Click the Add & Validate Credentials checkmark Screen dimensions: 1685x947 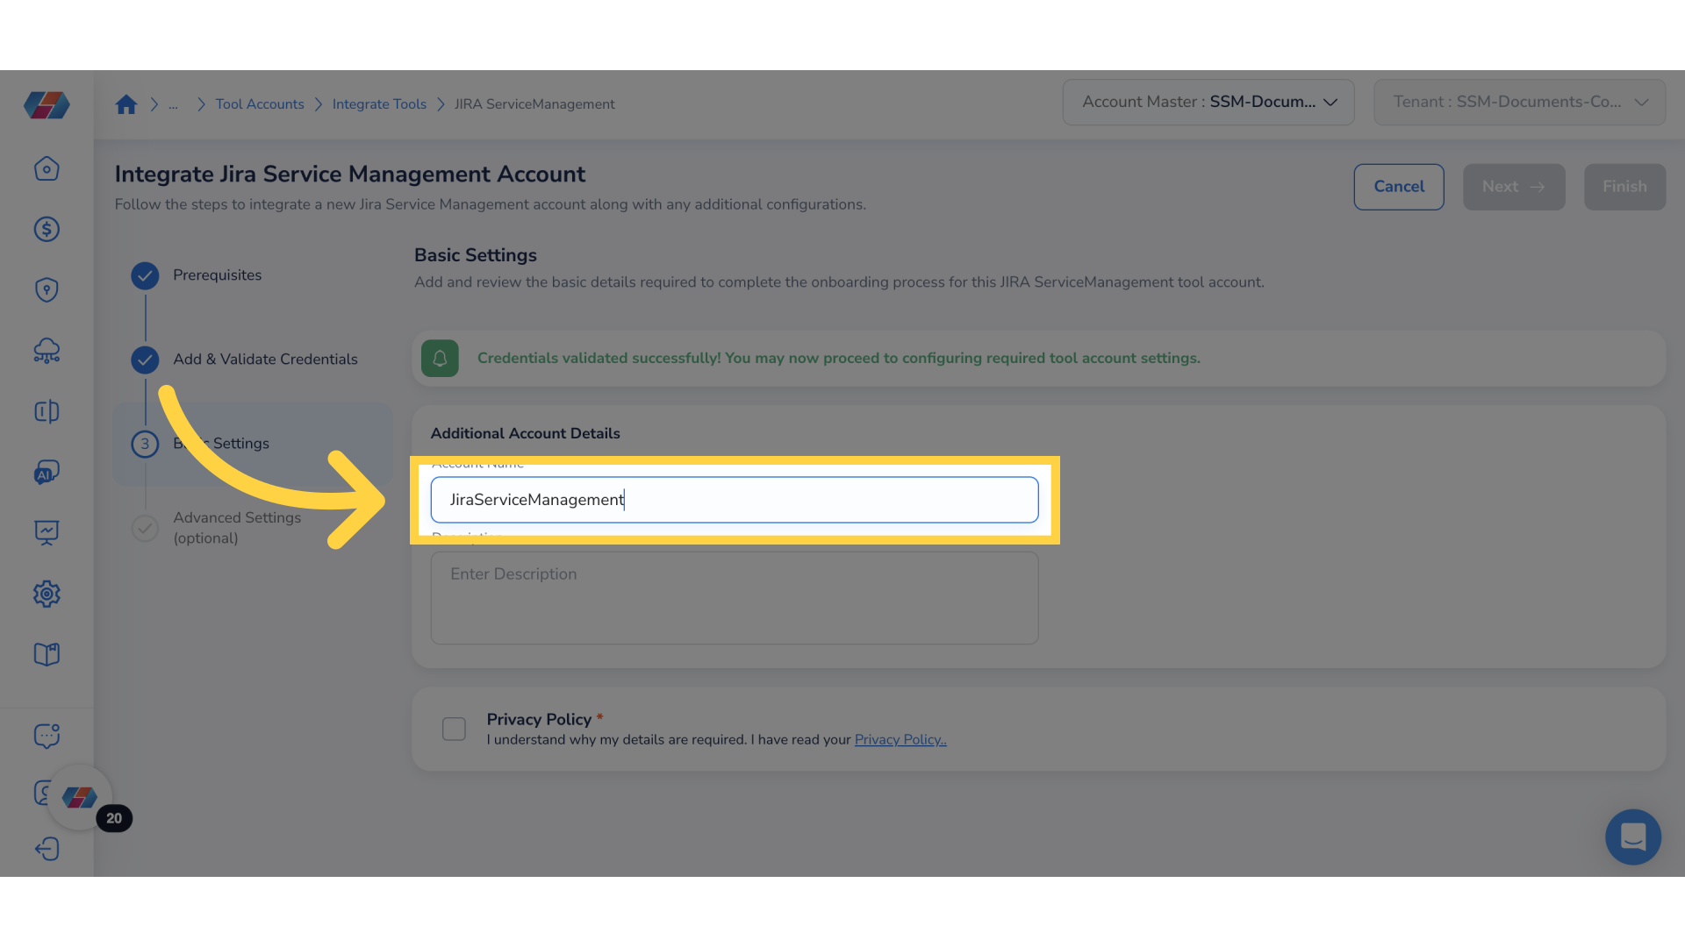[145, 360]
